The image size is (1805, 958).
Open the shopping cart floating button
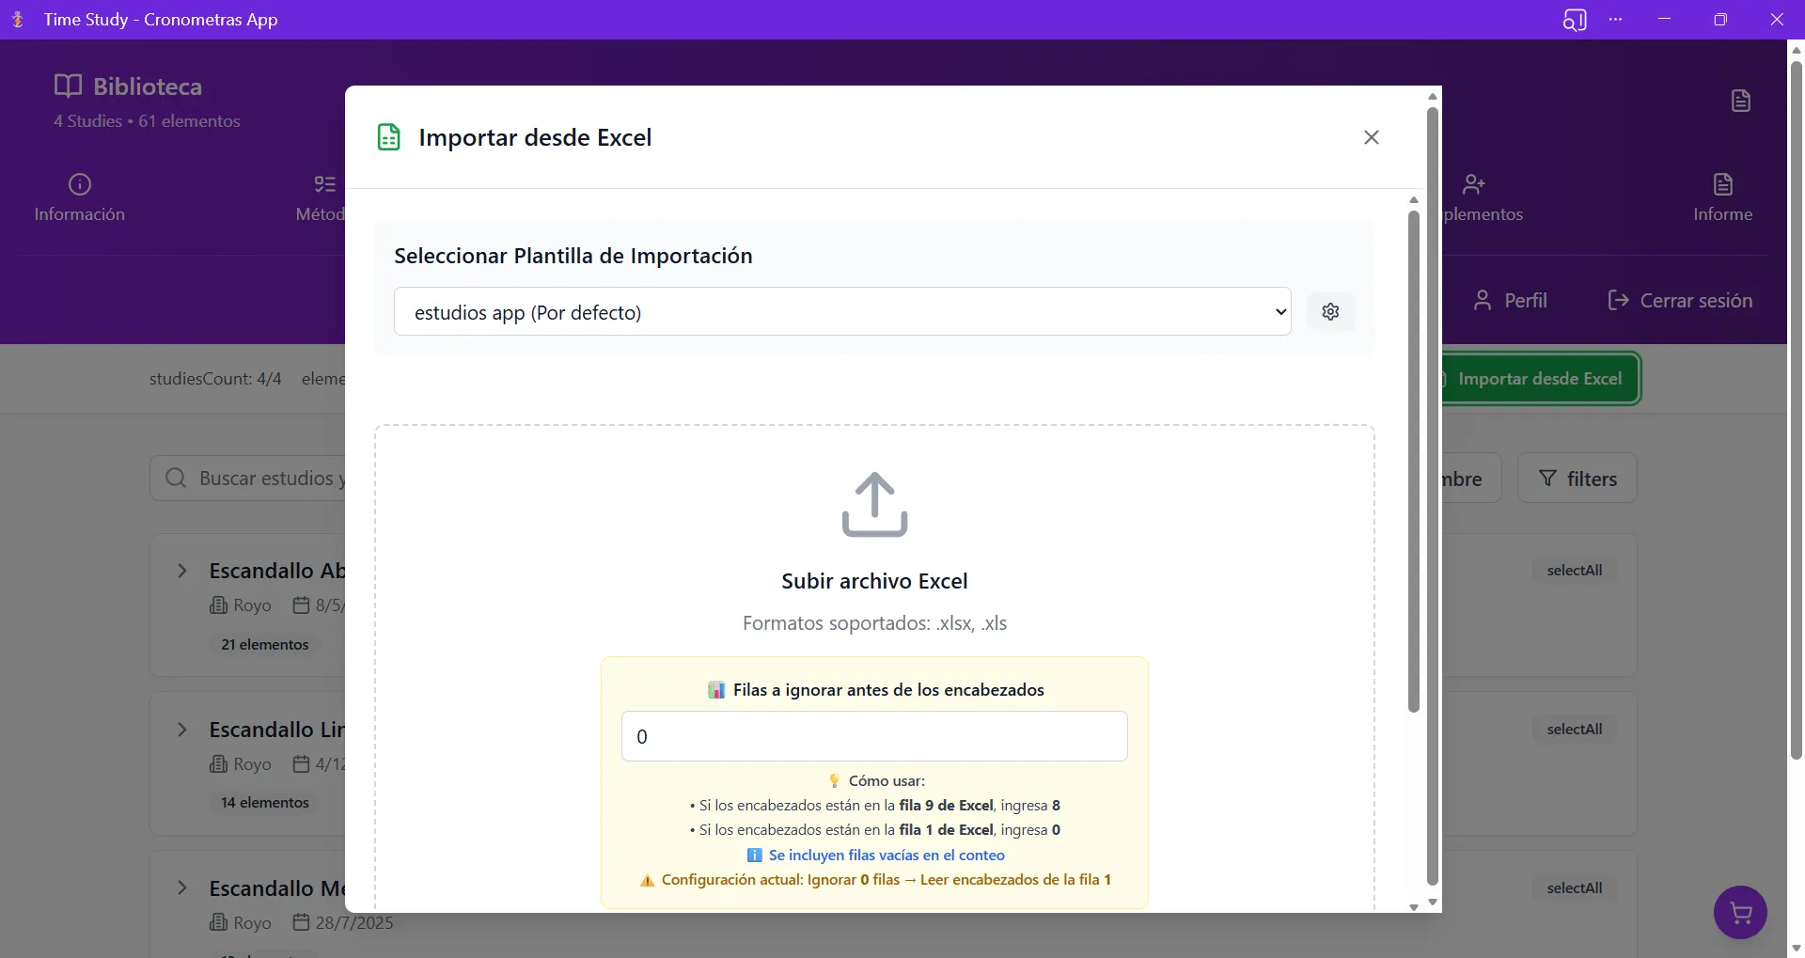click(1740, 912)
